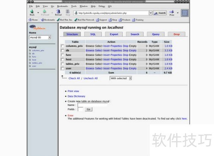
Task: Click the new table Name input field
Action: point(92,105)
